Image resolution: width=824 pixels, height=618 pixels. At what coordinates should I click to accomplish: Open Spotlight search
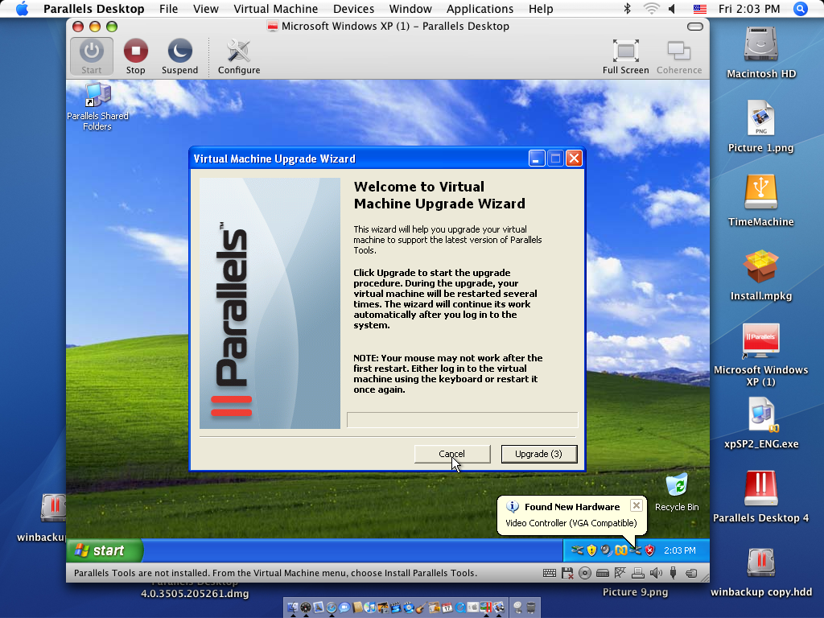pyautogui.click(x=801, y=9)
